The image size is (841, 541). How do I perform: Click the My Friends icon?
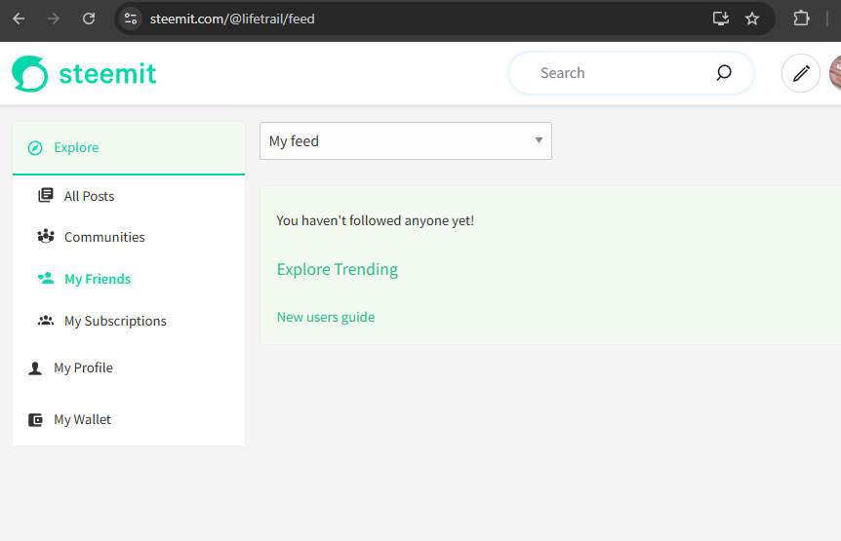[46, 278]
